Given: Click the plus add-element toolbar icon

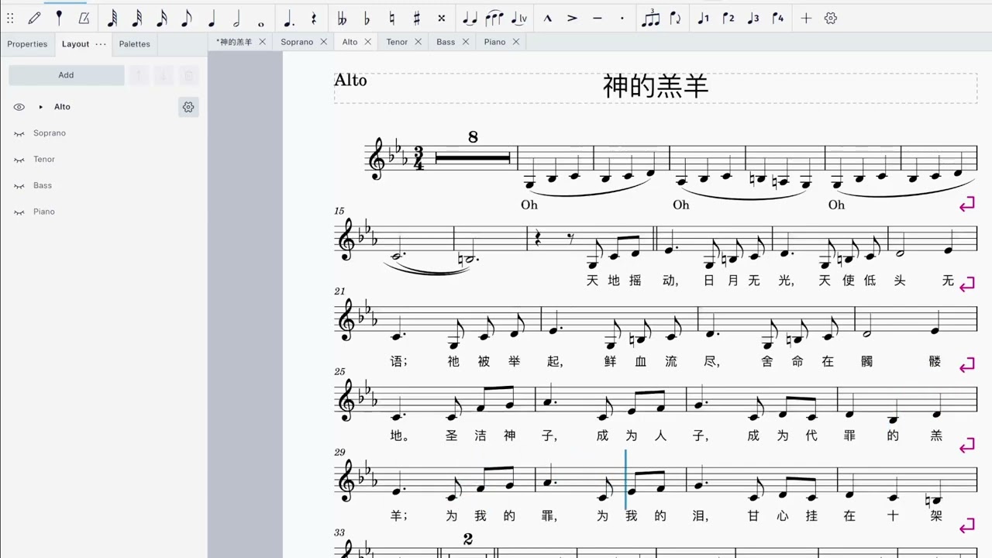Looking at the screenshot, I should tap(806, 18).
